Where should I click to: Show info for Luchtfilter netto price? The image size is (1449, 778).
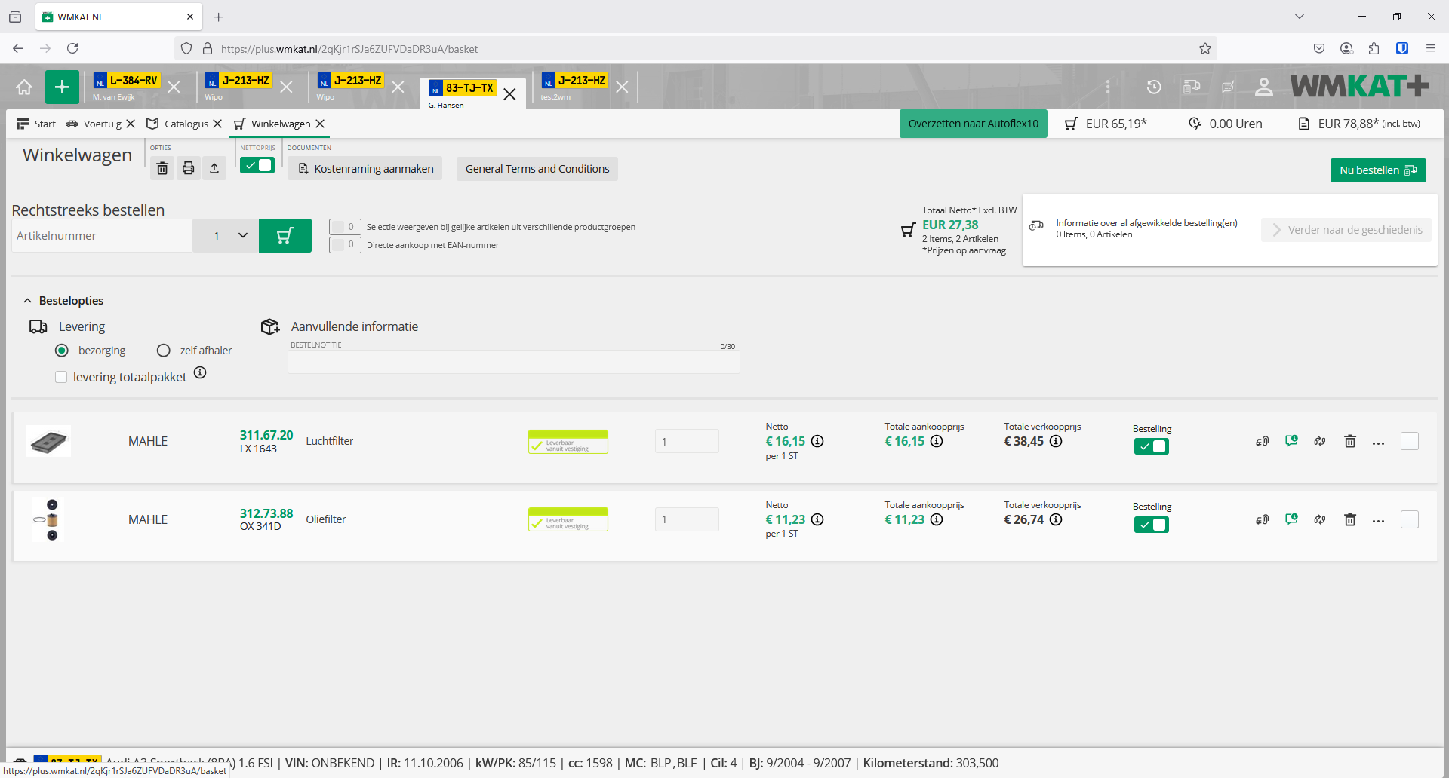[817, 442]
